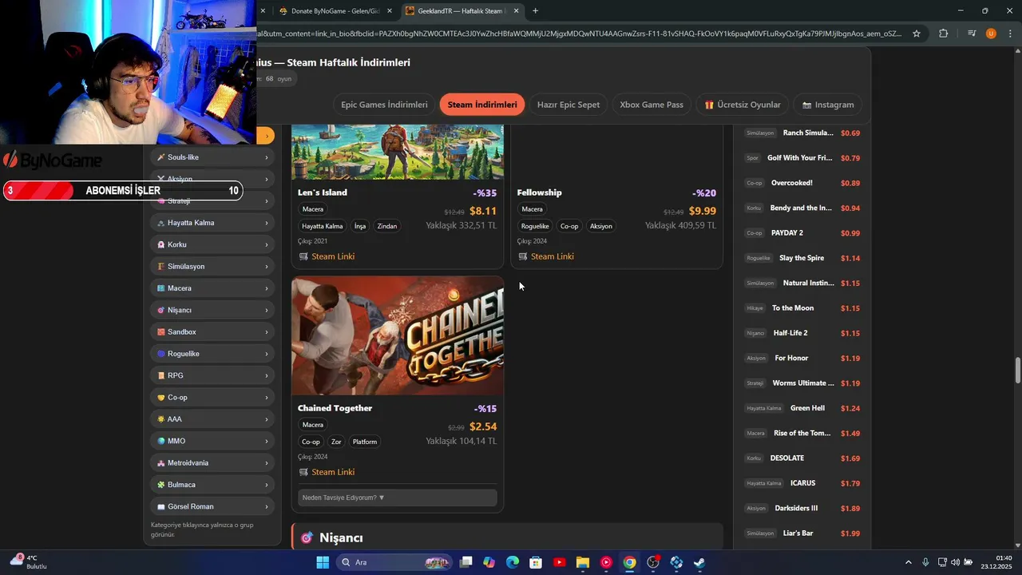Open the Len's Island cover image
The width and height of the screenshot is (1022, 575).
point(398,152)
